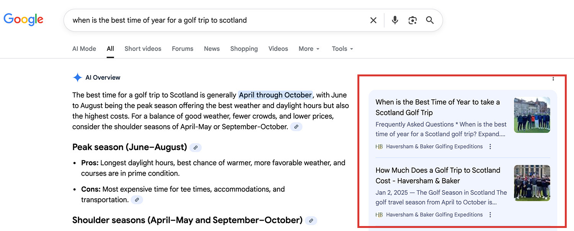The width and height of the screenshot is (574, 231).
Task: Click link icon after AI Overview paragraph
Action: (x=296, y=127)
